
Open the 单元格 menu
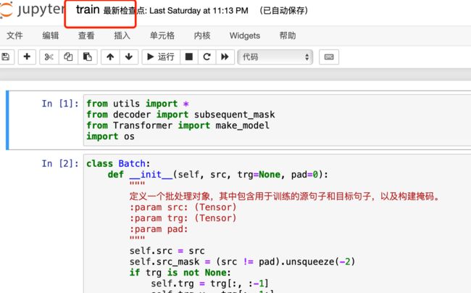[162, 36]
